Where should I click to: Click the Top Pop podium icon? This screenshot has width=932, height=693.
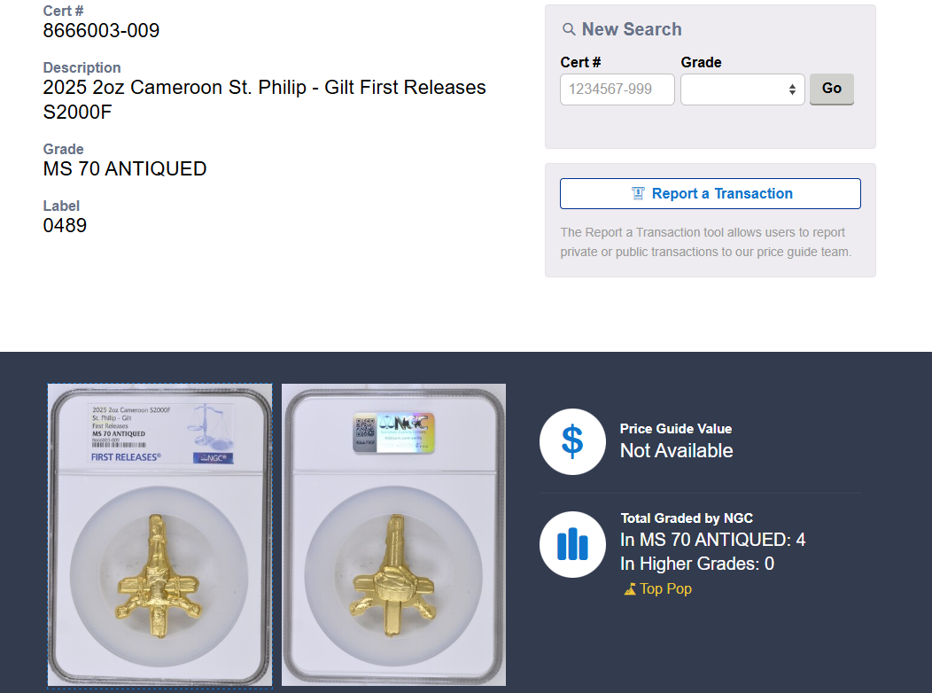[630, 589]
